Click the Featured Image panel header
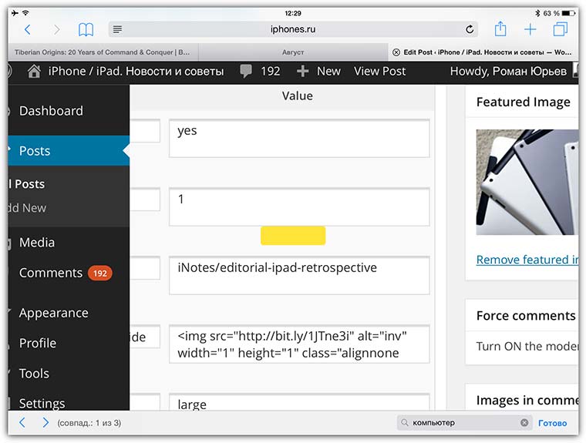The image size is (586, 443). point(524,102)
